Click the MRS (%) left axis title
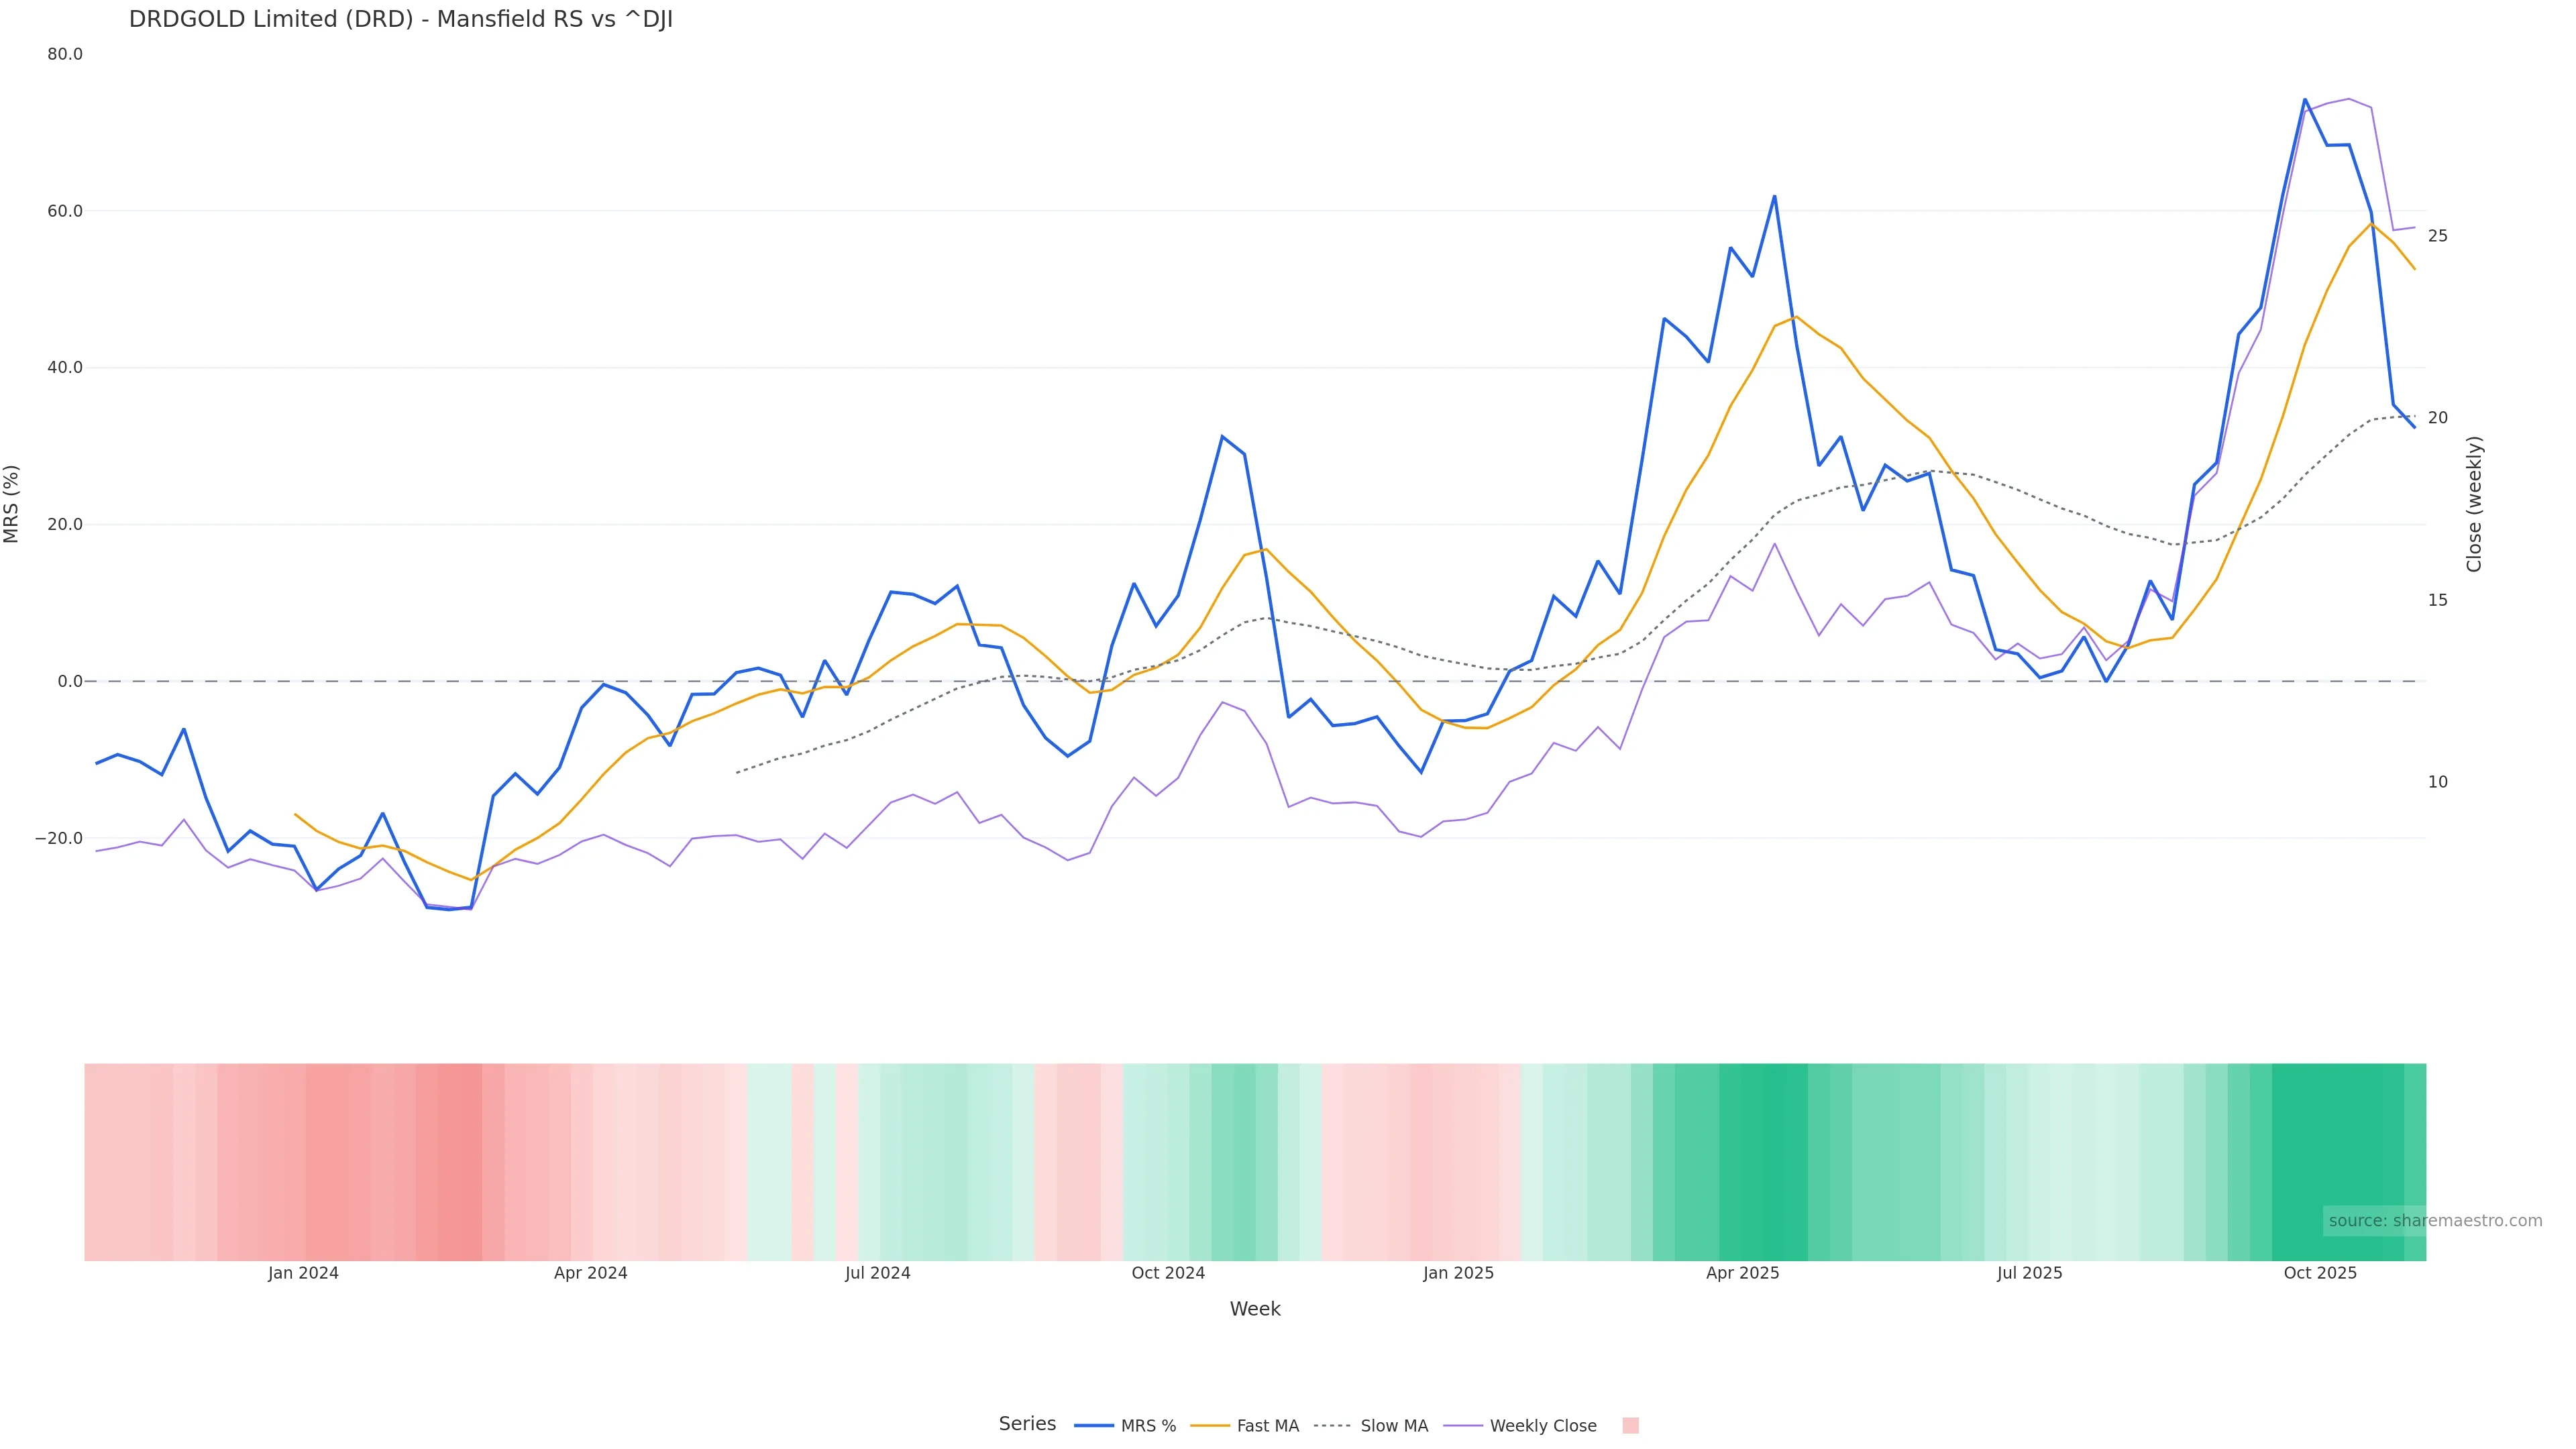Screen dimensions: 2576x1449 coord(12,504)
